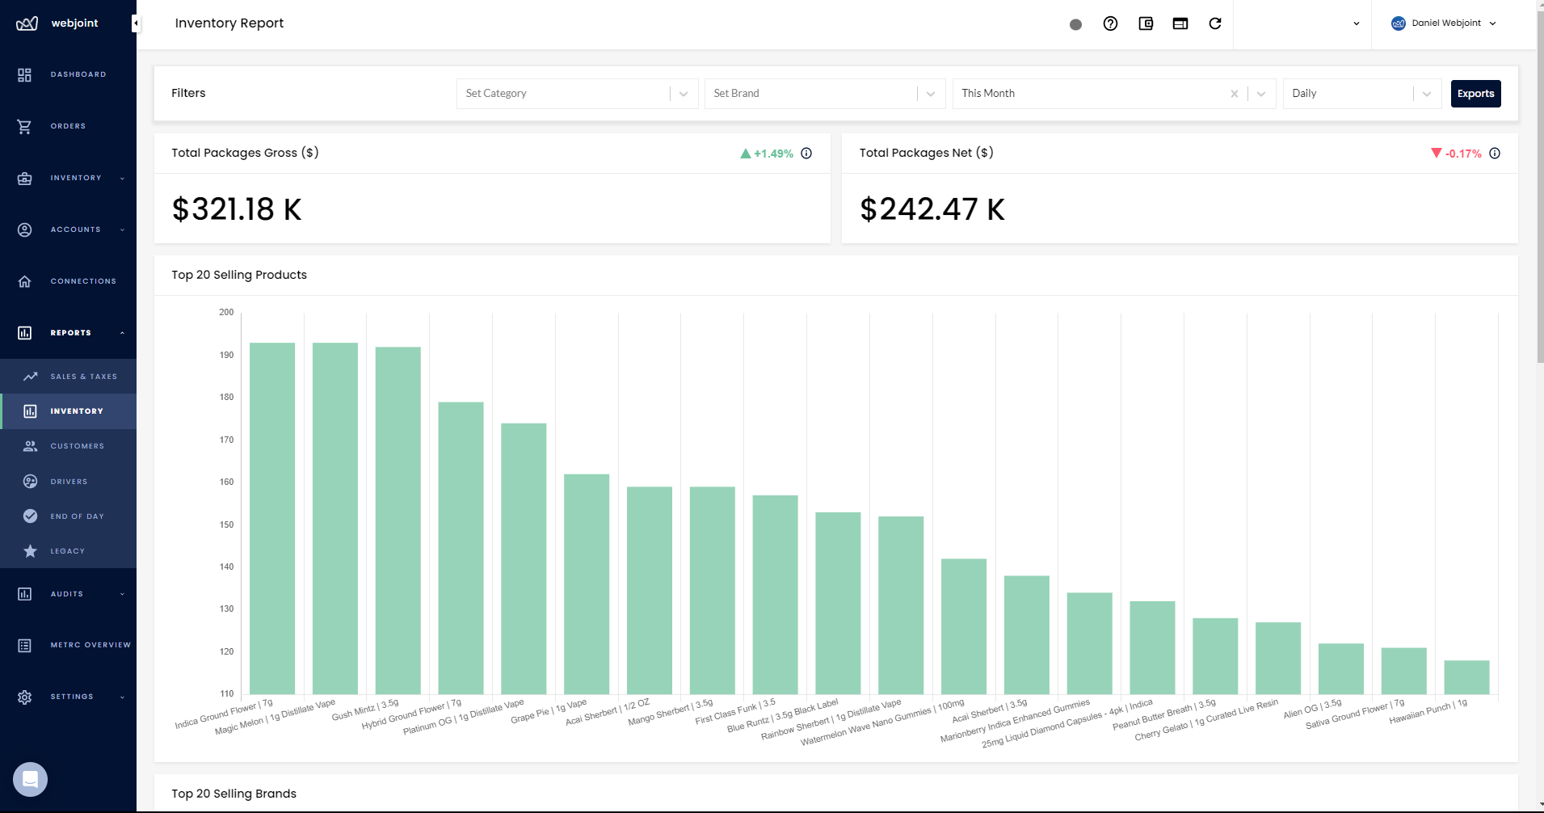Open the wallet icon in top bar
The height and width of the screenshot is (813, 1544).
[1145, 23]
